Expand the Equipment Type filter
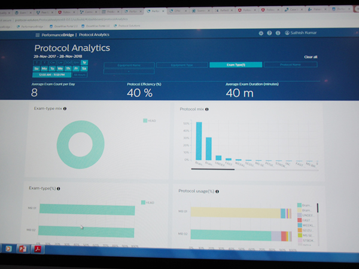Screen dimensions: 359x269 (182, 65)
